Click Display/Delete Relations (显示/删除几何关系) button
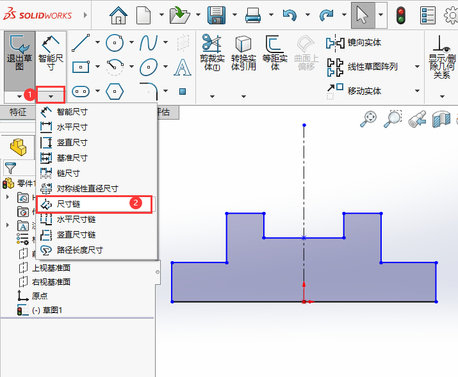Screen dimensions: 458x377 (441, 57)
